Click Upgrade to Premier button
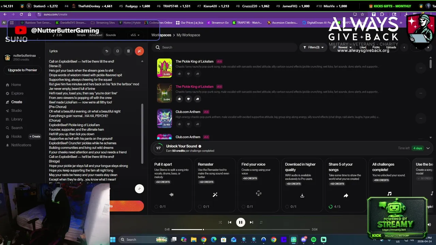Screen dimensions: 436x245 [22, 70]
